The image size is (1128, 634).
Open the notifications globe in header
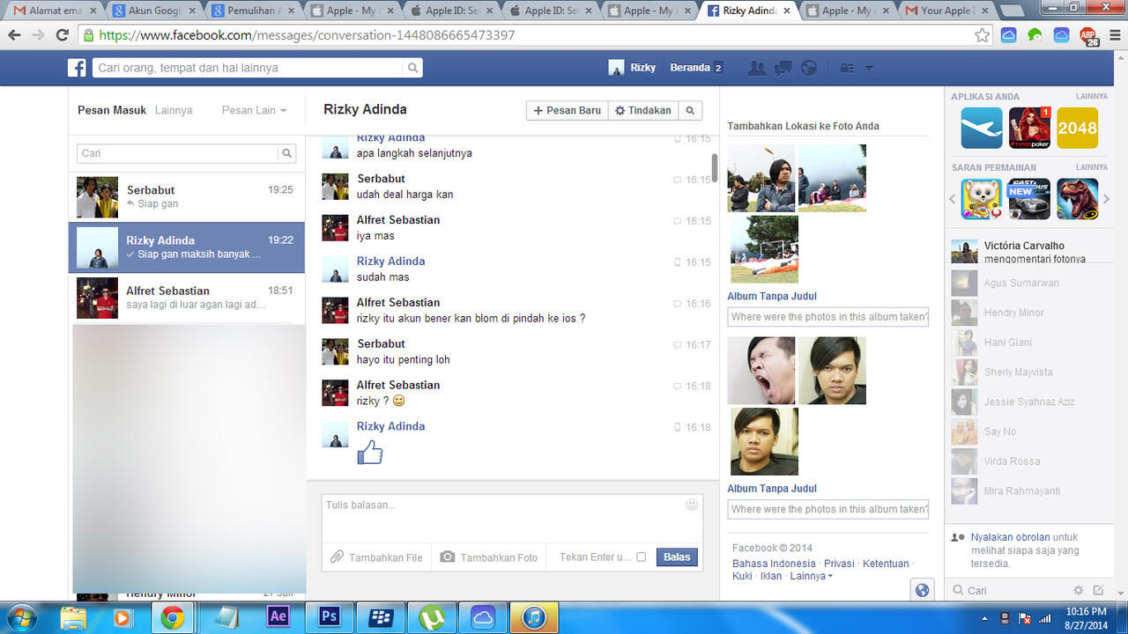click(x=808, y=68)
